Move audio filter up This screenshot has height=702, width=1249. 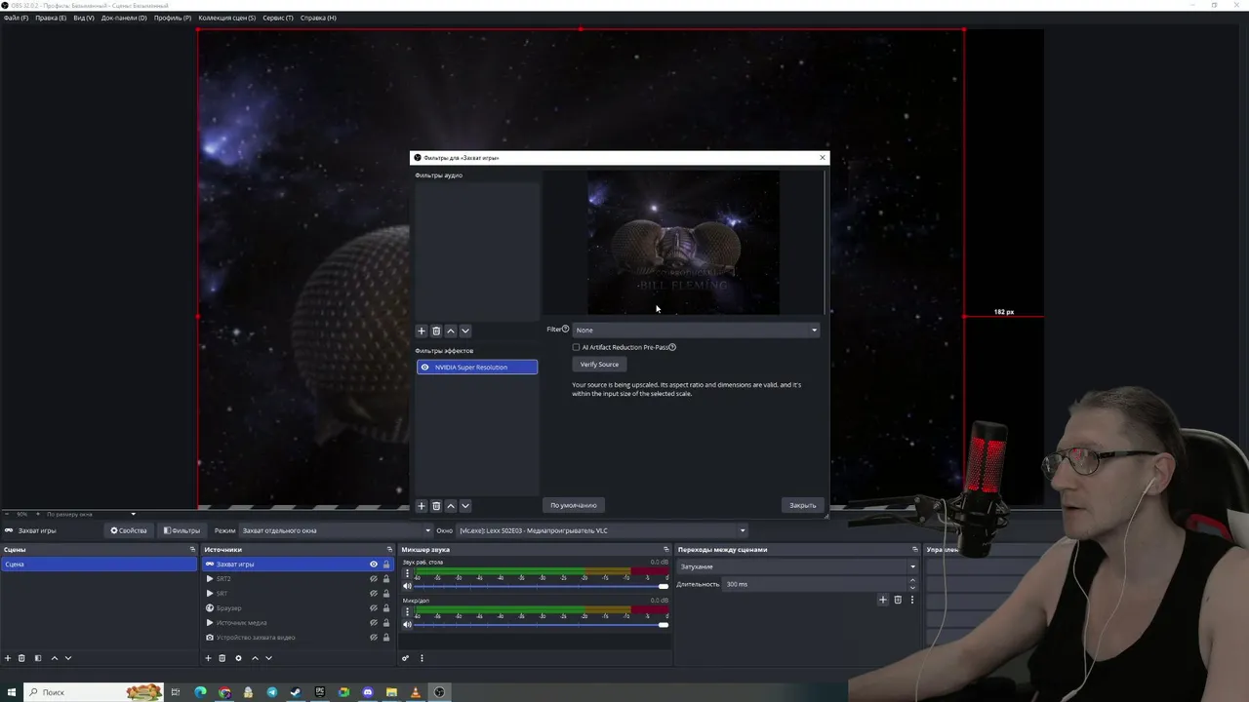pyautogui.click(x=451, y=331)
